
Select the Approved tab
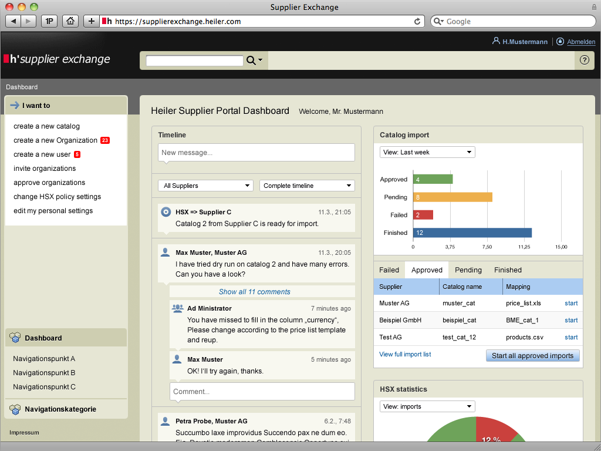pos(427,270)
